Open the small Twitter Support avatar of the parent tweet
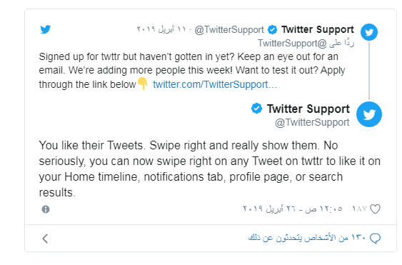402x265 pixels. pos(369,32)
